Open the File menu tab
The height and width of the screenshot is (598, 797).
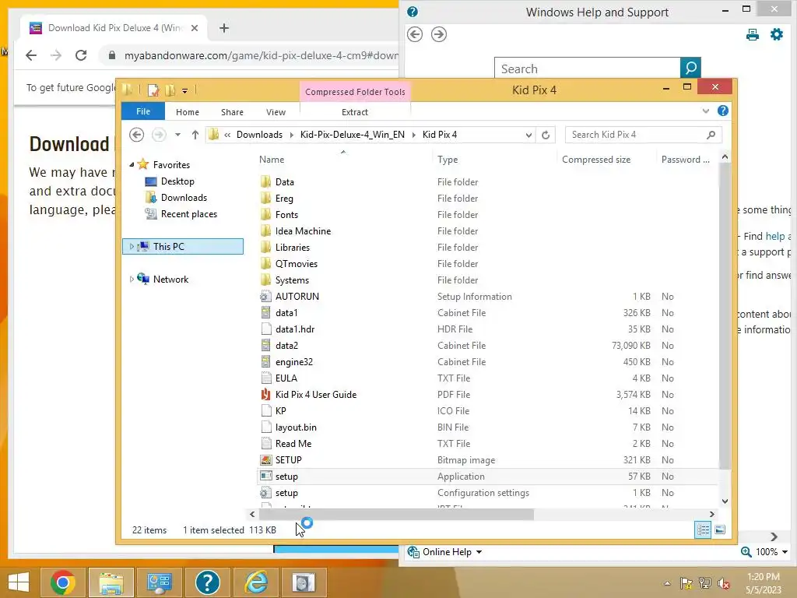click(143, 111)
